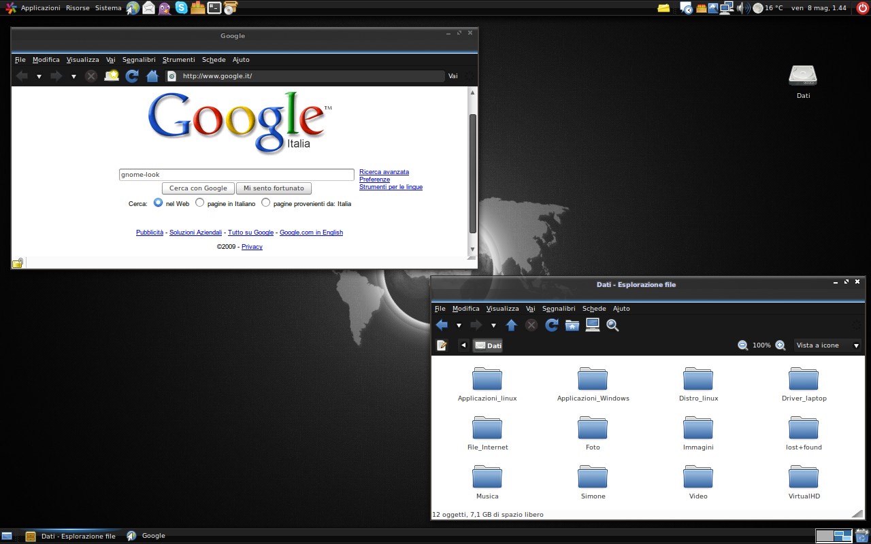Select the Applicazioni_Windows folder
This screenshot has height=544, width=871.
point(593,384)
